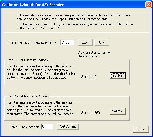Screen dimensions: 153x137
Task: Finish calibration with Done button
Action: click(141, 129)
